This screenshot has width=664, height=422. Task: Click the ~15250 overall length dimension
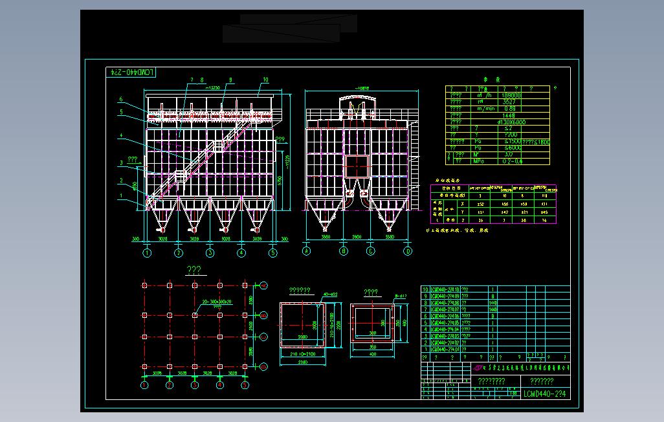tap(212, 88)
